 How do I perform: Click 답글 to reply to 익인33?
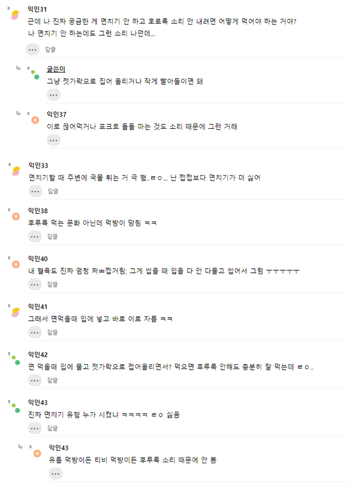click(x=53, y=191)
